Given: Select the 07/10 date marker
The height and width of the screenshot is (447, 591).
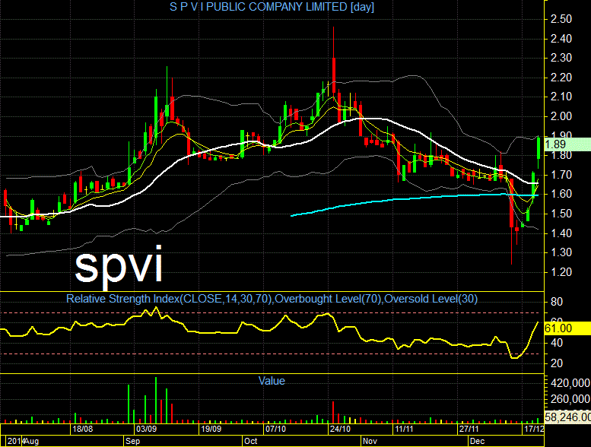Looking at the screenshot, I should 275,429.
